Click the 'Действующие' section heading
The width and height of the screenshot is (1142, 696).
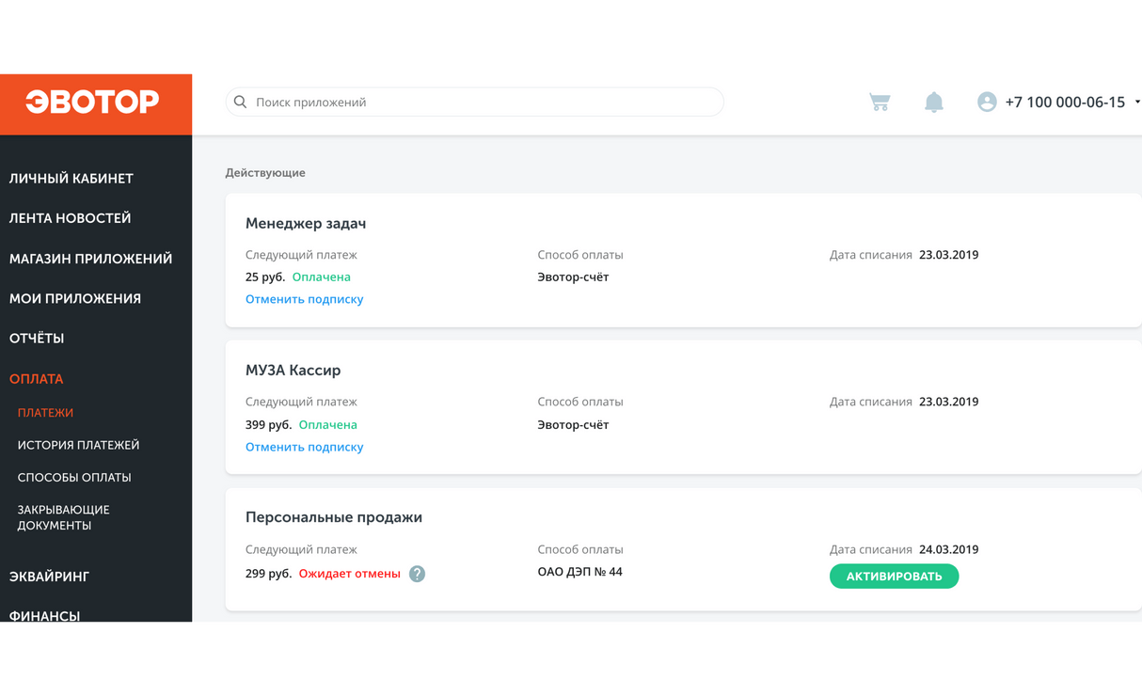[265, 173]
